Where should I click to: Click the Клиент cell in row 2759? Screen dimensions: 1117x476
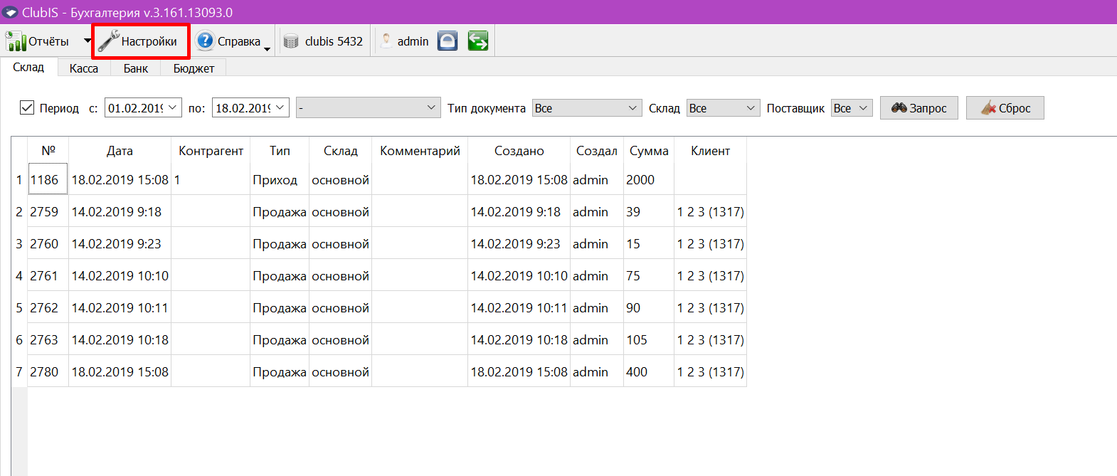click(710, 211)
